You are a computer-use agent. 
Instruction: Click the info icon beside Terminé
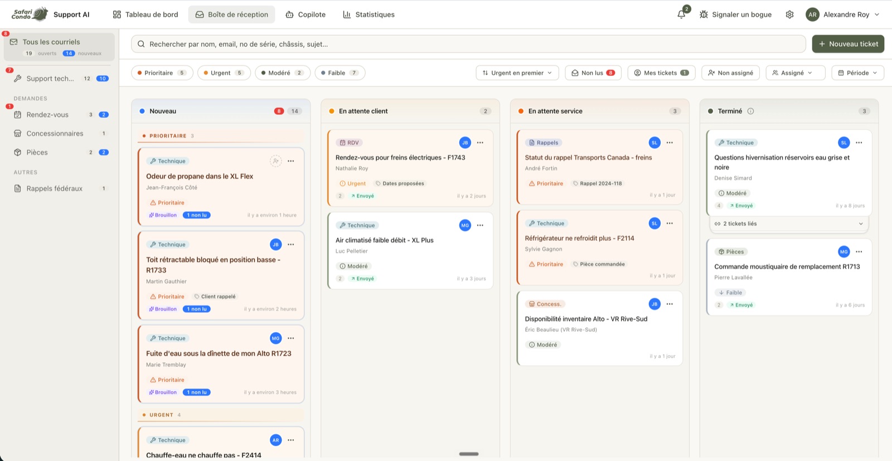[x=750, y=111]
